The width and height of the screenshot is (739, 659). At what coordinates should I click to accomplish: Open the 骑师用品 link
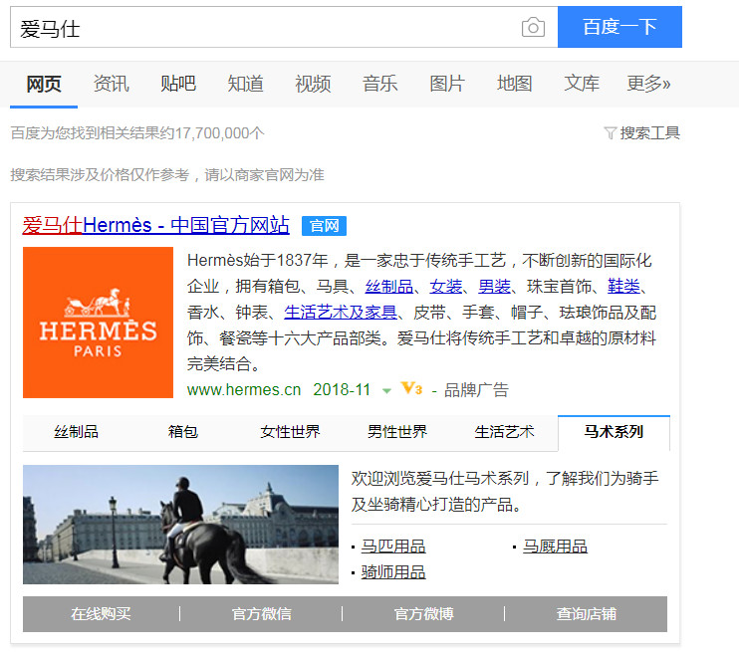point(393,572)
